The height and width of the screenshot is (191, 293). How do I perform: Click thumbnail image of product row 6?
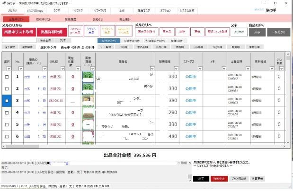point(88,137)
